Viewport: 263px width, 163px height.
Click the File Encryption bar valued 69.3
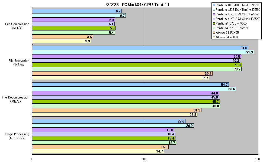[136, 61]
